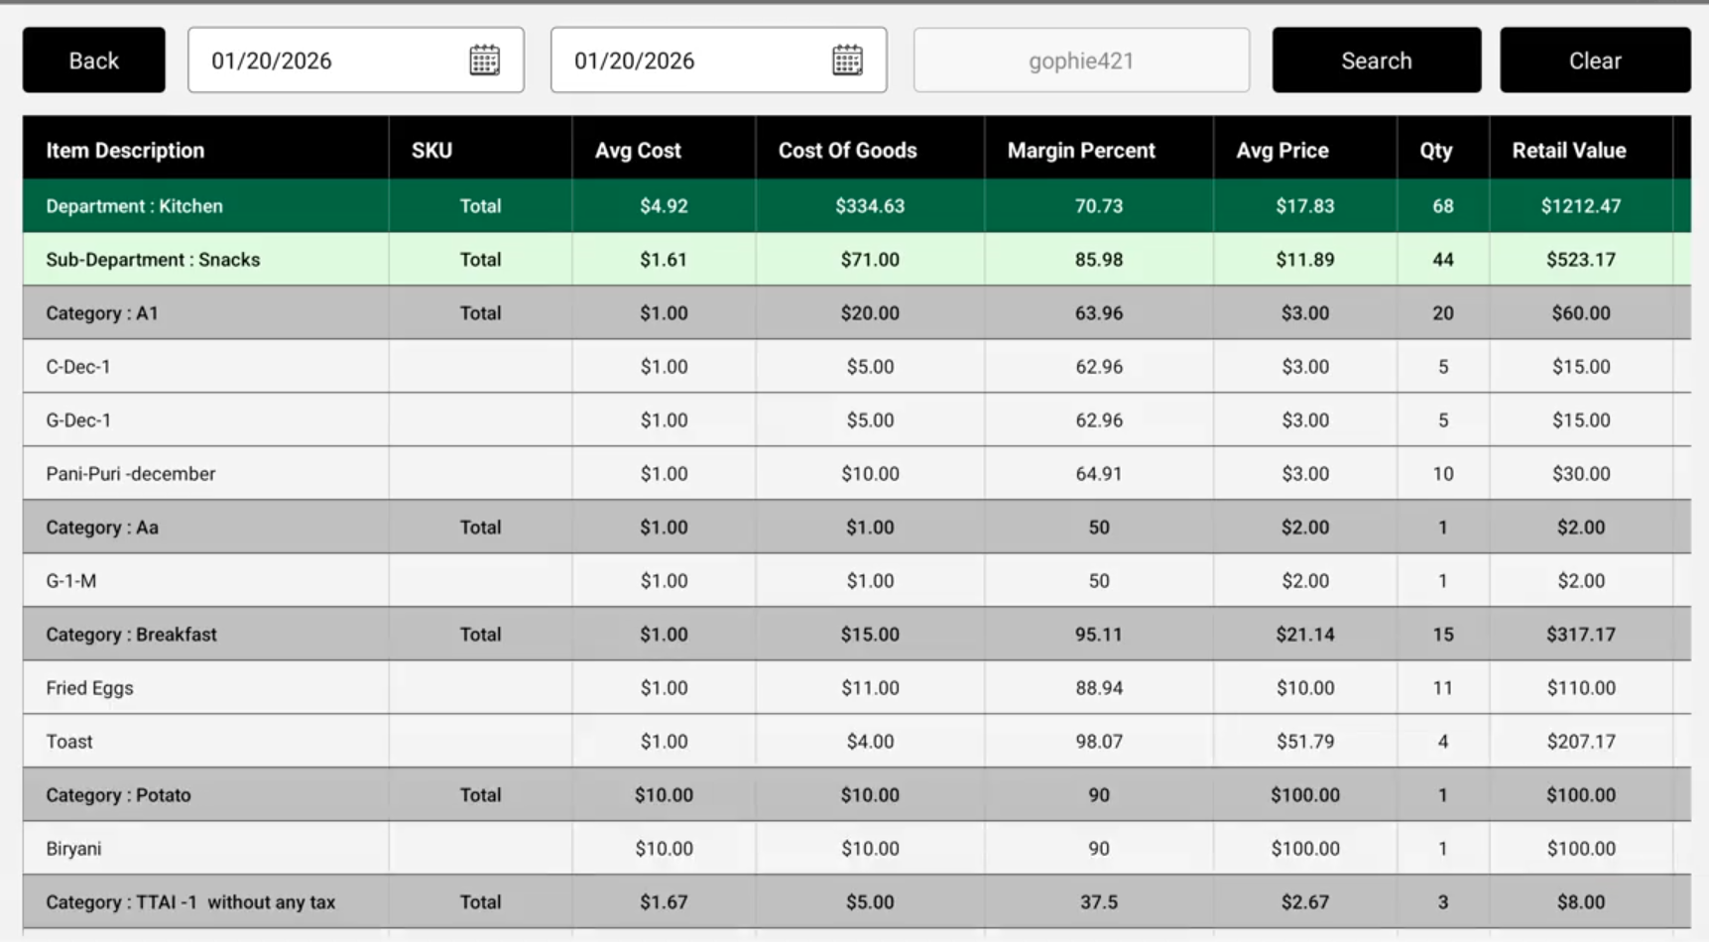This screenshot has width=1709, height=942.
Task: Click the Margin Percent column header
Action: 1081,151
